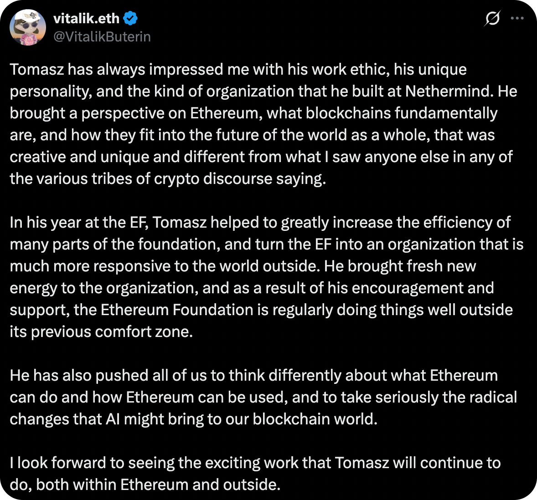
Task: Open the @VitalikButerin handle link
Action: pyautogui.click(x=102, y=36)
